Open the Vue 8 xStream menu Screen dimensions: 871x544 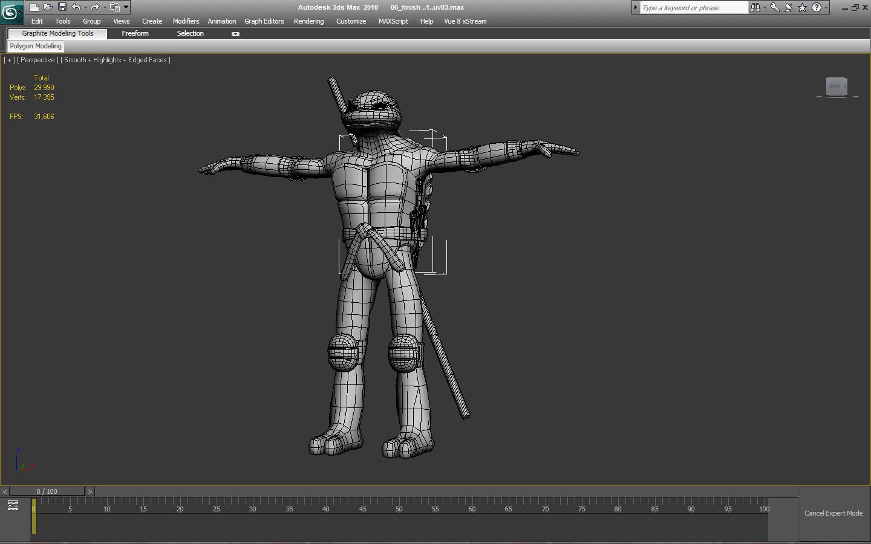[465, 21]
